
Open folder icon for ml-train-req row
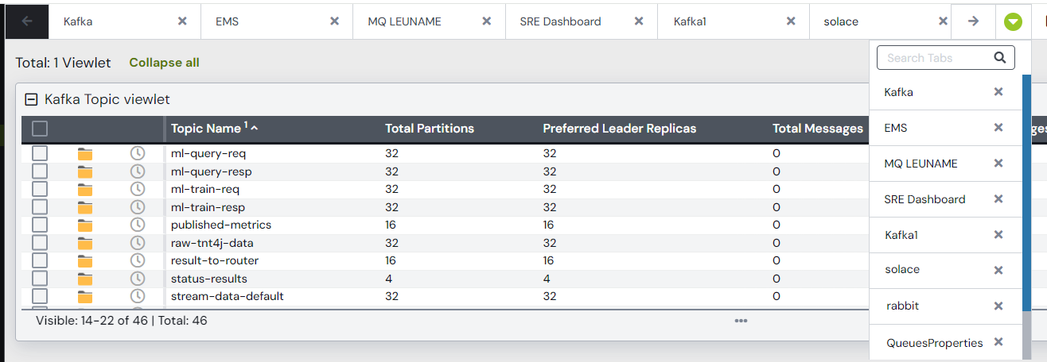click(85, 190)
